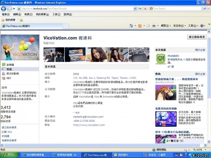
Task: Click the Read Mail envelope icon
Action: click(148, 26)
